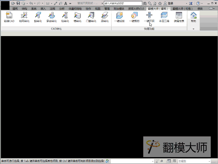The image size is (218, 164).
Task: Click the 墙转化 wall conversion icon
Action: pos(77,17)
